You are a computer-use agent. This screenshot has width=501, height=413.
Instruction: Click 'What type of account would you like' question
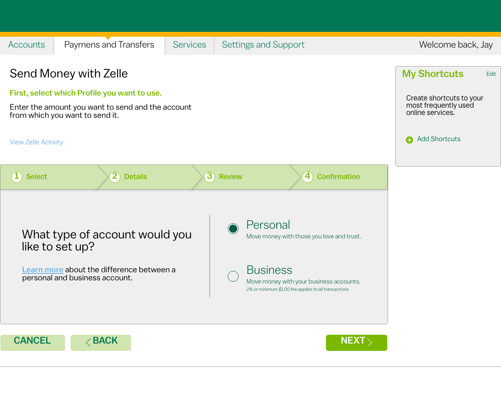tap(107, 240)
